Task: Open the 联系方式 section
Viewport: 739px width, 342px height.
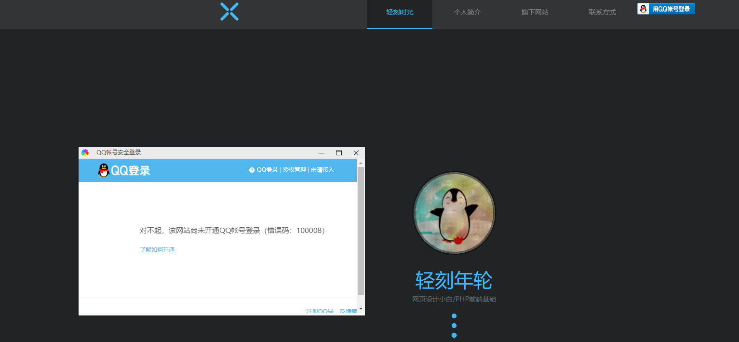Action: [602, 12]
